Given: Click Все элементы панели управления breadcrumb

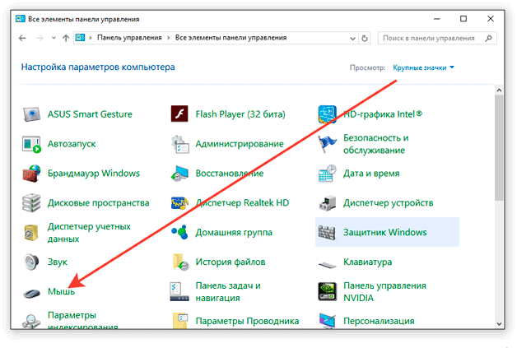Looking at the screenshot, I should point(231,38).
